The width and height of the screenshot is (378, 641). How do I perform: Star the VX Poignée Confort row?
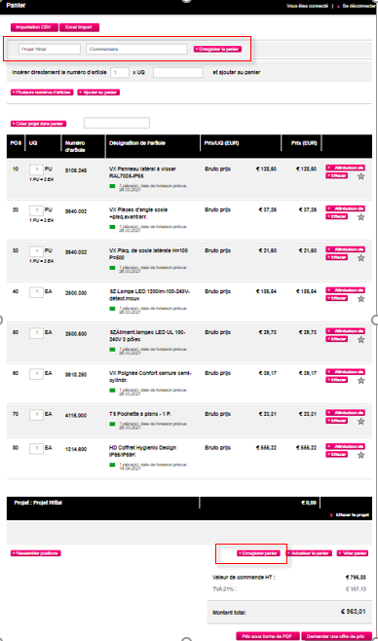point(360,381)
